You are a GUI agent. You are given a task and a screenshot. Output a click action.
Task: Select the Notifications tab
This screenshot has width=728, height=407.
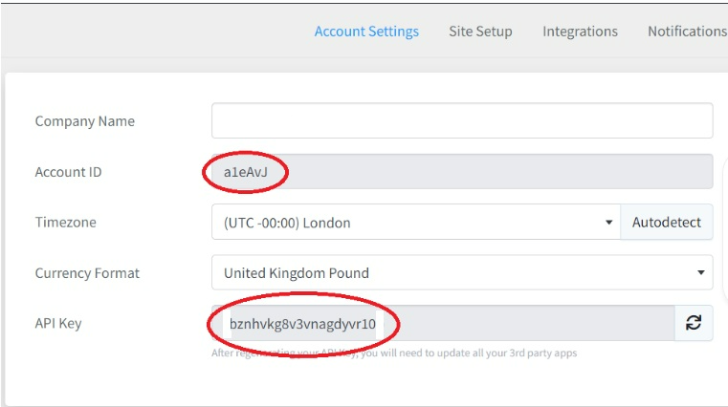click(x=686, y=32)
